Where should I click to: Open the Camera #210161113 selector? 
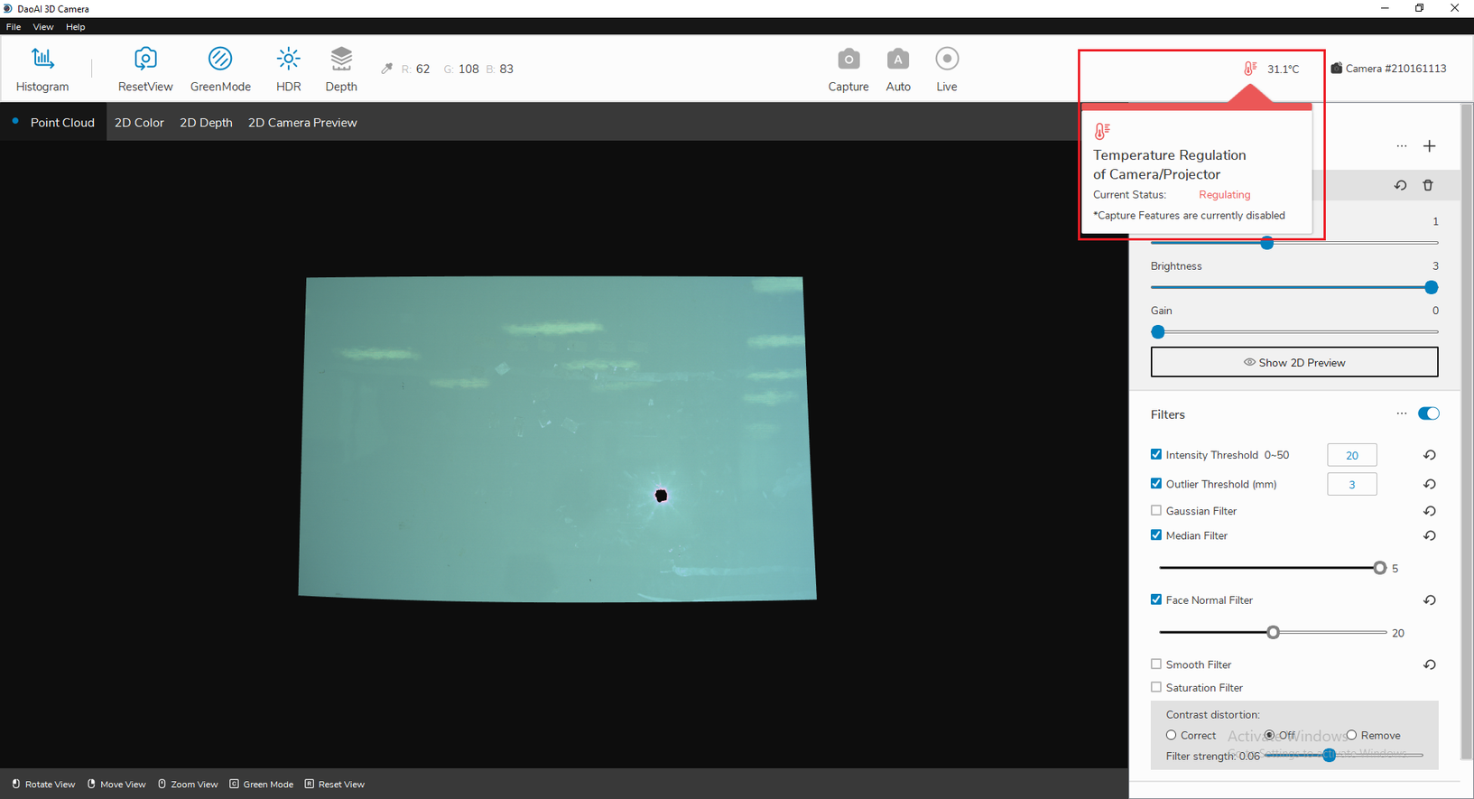point(1387,69)
